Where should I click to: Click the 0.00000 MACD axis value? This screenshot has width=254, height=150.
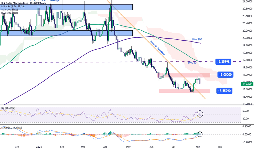(247, 134)
